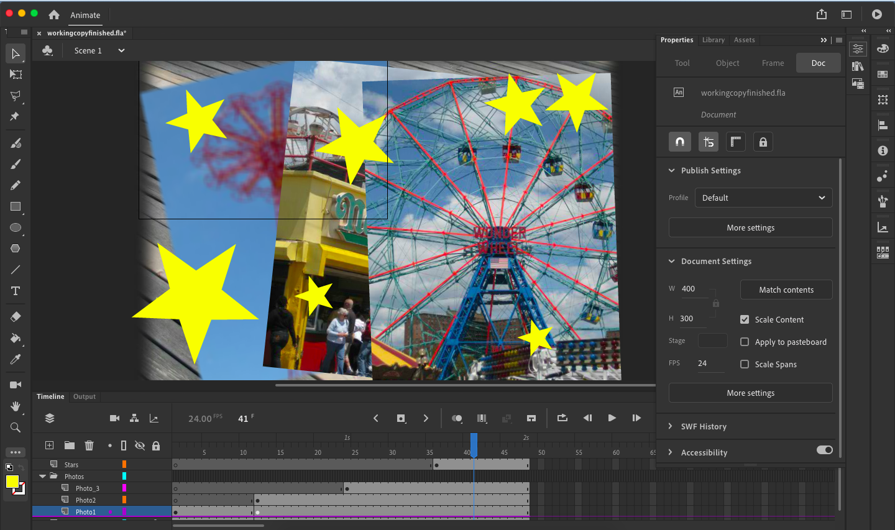
Task: Select the Free Transform tool
Action: point(16,75)
